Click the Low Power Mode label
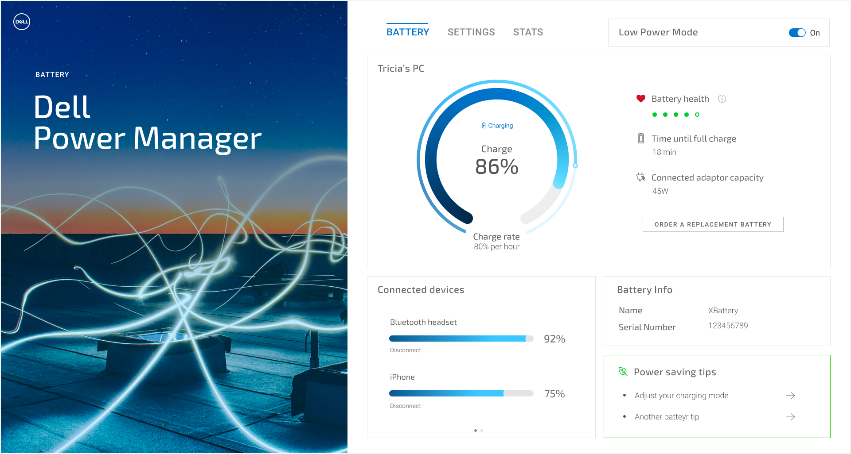Viewport: 851px width, 454px height. coord(658,32)
